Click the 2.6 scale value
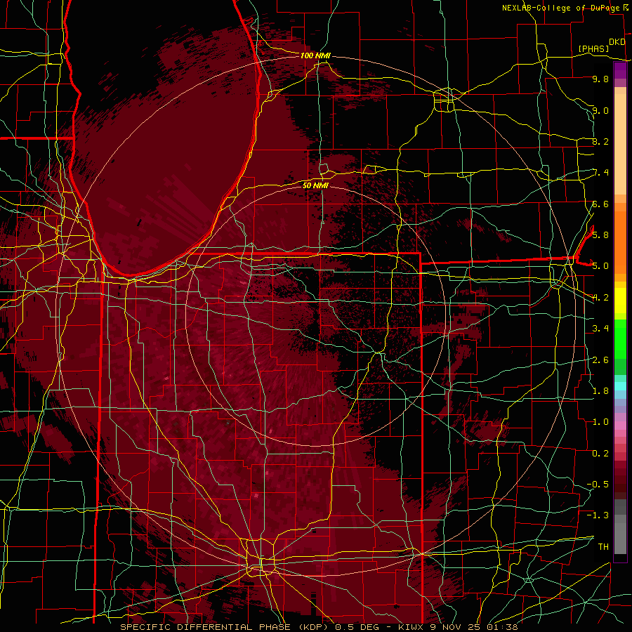632x632 pixels. [600, 360]
